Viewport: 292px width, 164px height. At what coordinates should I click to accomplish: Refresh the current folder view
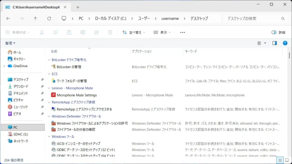click(x=49, y=18)
